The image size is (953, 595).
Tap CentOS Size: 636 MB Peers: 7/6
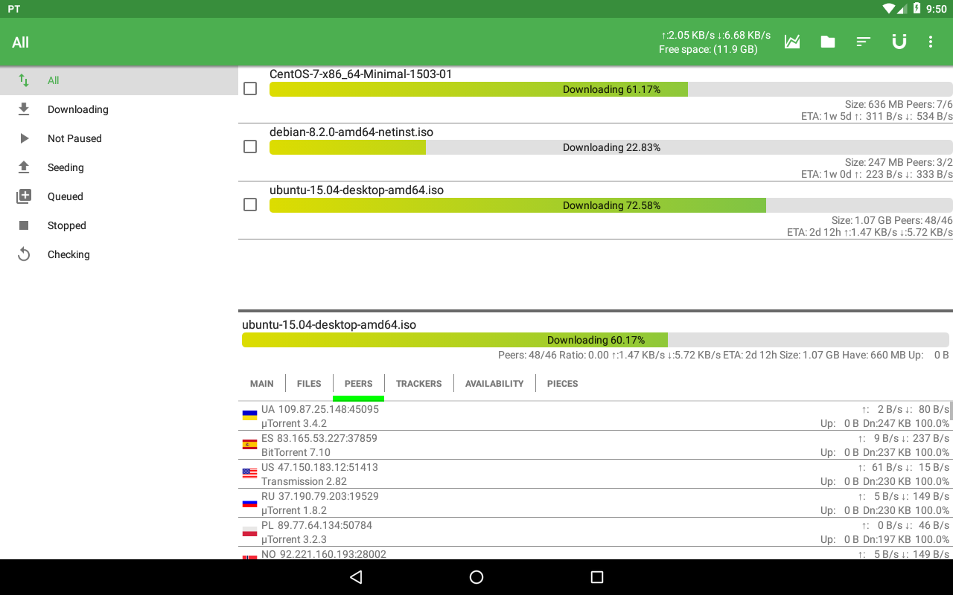pyautogui.click(x=899, y=105)
